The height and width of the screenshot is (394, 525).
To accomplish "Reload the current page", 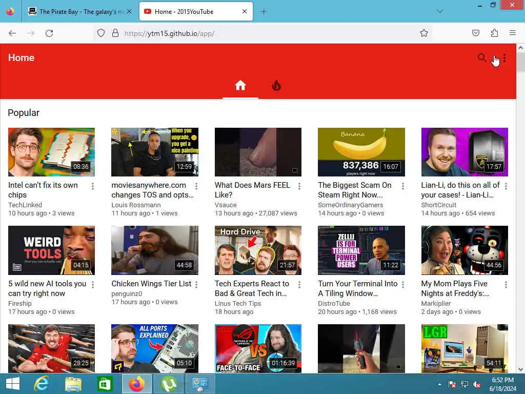I will point(49,33).
